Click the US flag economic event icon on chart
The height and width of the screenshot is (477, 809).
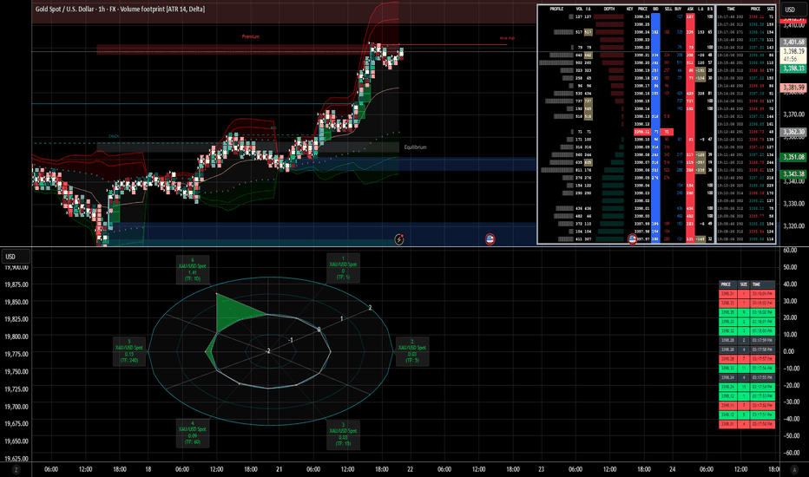490,239
